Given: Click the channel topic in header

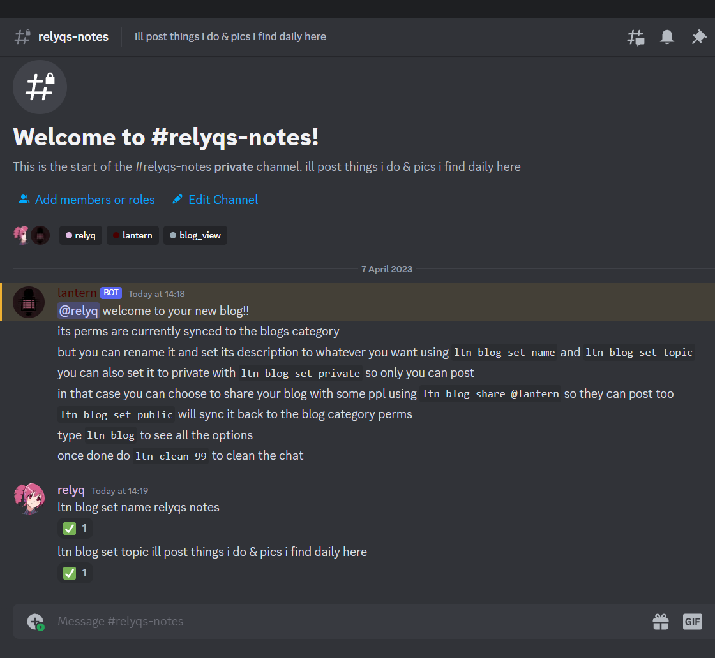Looking at the screenshot, I should [x=230, y=36].
